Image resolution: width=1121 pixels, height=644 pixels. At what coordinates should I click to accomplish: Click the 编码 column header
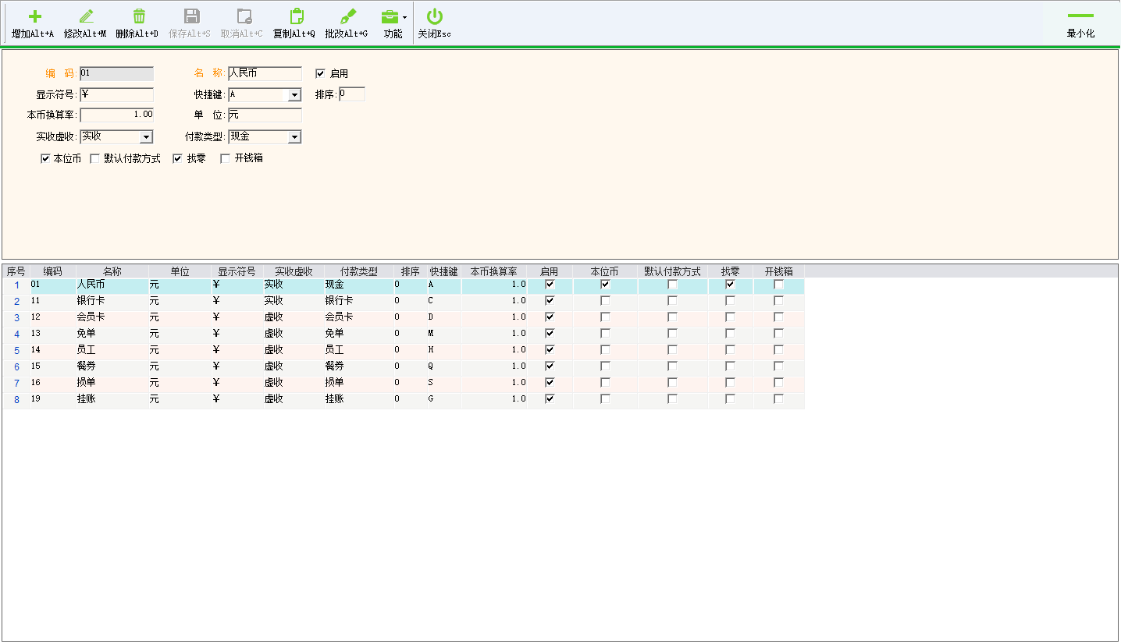click(52, 271)
